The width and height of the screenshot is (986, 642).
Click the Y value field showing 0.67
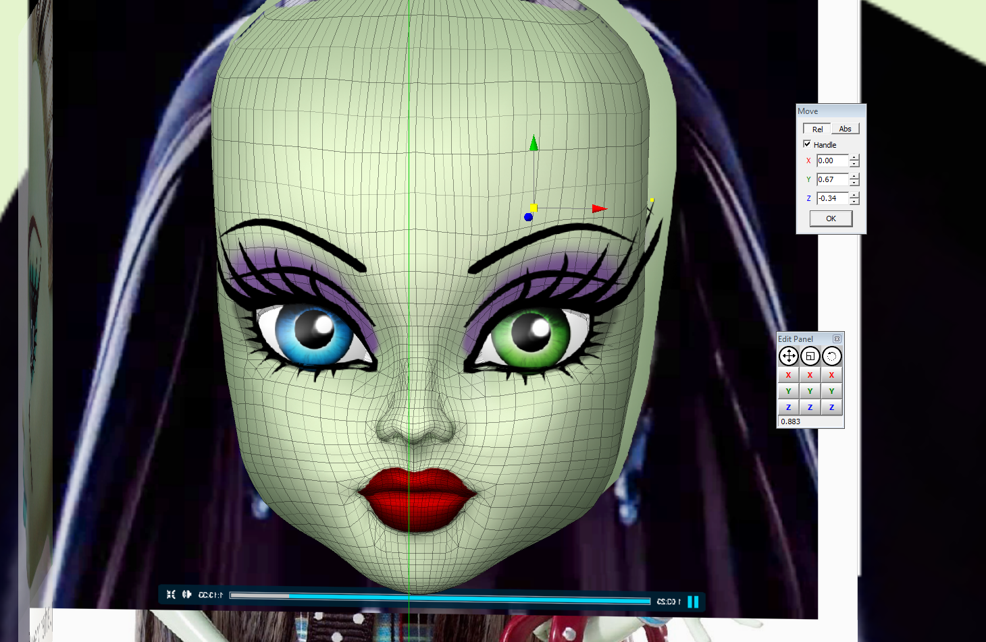pyautogui.click(x=832, y=179)
